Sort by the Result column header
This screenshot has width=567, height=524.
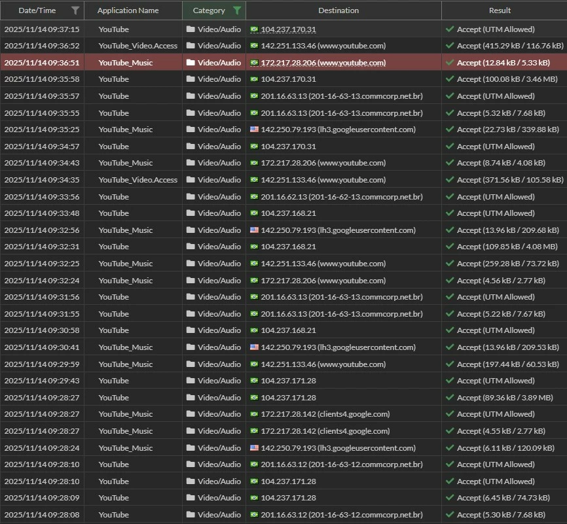(x=500, y=10)
